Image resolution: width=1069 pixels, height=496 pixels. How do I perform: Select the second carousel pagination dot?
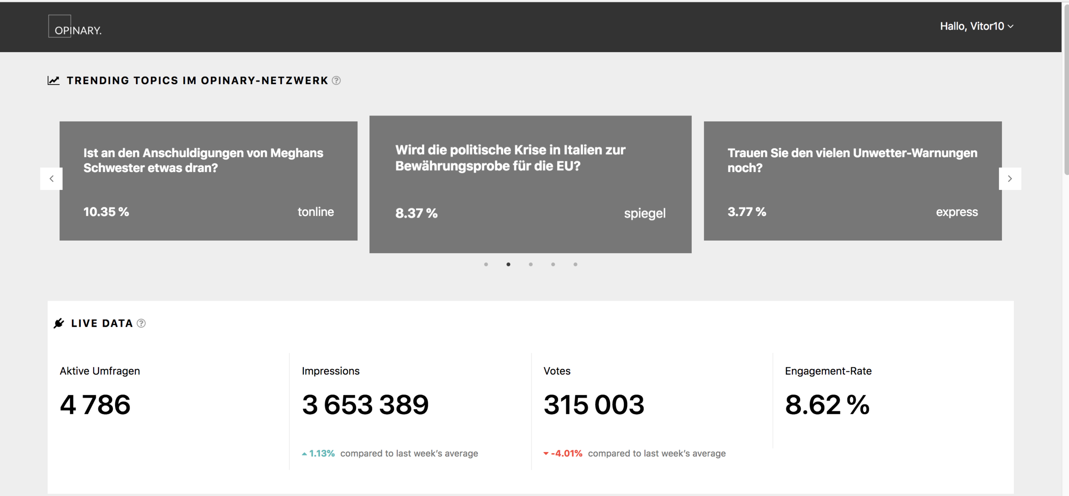pyautogui.click(x=508, y=264)
